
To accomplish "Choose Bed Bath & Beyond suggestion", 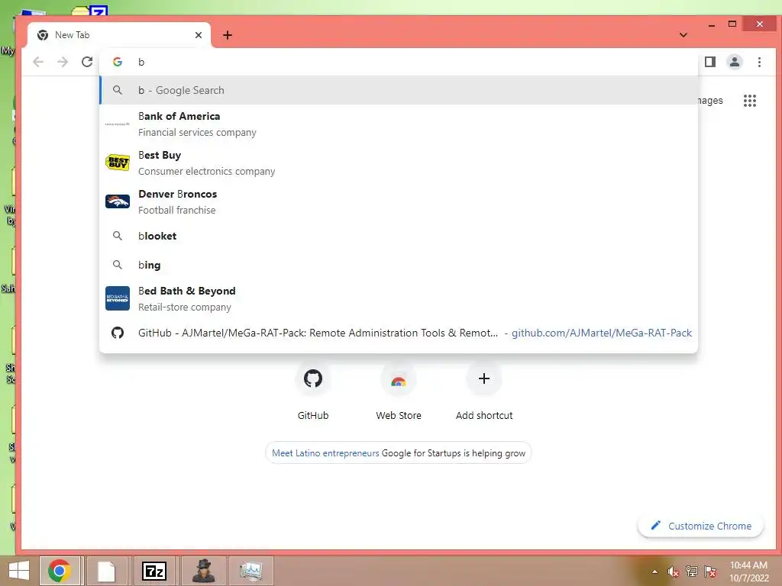I will pos(399,298).
